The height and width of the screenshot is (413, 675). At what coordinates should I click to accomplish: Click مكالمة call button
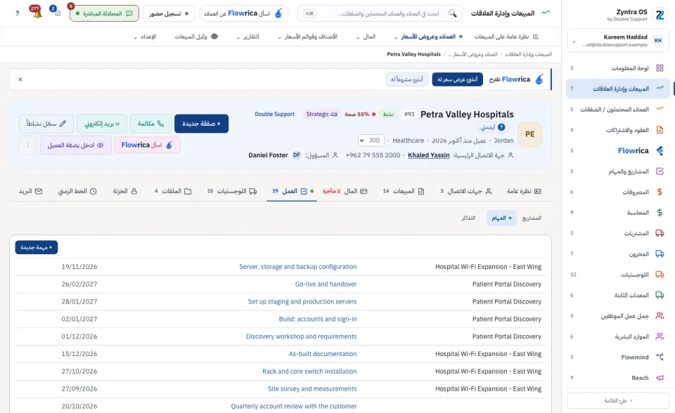(150, 124)
